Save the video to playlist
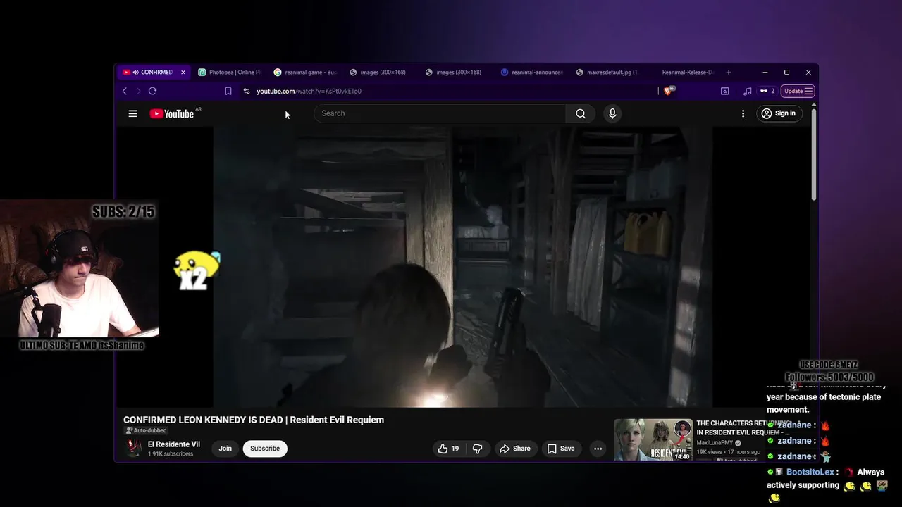This screenshot has width=902, height=507. click(561, 449)
